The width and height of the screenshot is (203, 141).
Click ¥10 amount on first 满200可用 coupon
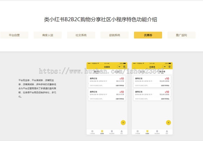click(x=122, y=78)
